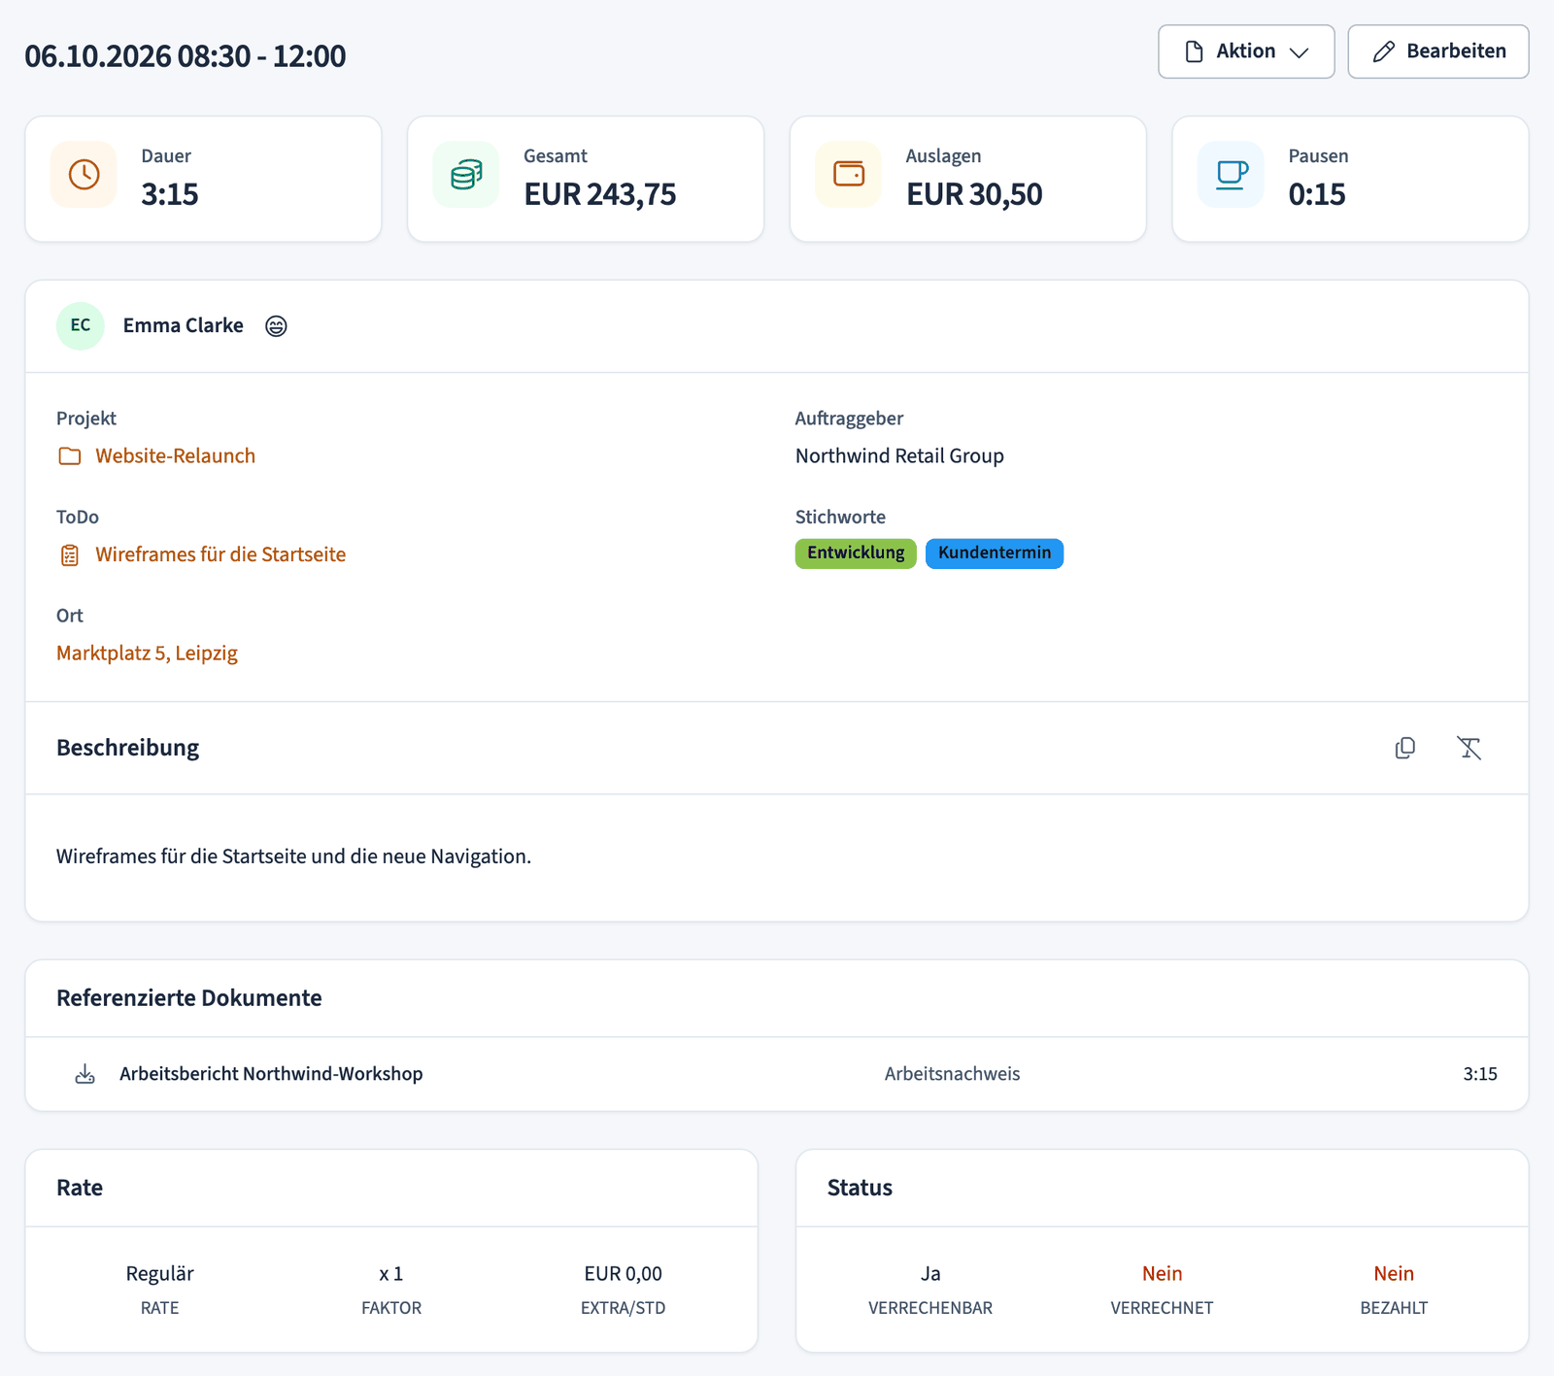Click the EC avatar for Emma Clarke
This screenshot has width=1554, height=1376.
coord(81,325)
